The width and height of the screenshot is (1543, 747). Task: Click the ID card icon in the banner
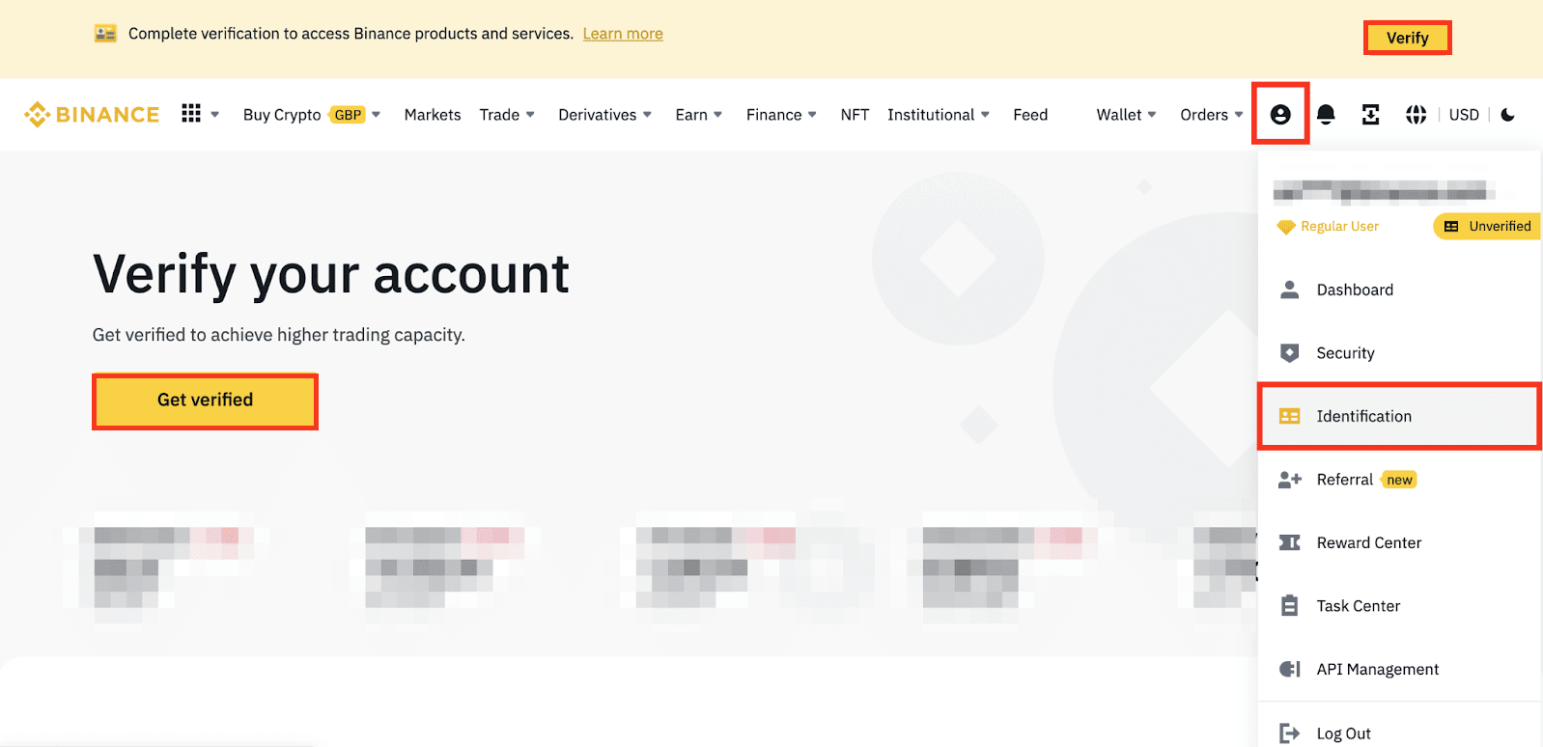tap(105, 34)
